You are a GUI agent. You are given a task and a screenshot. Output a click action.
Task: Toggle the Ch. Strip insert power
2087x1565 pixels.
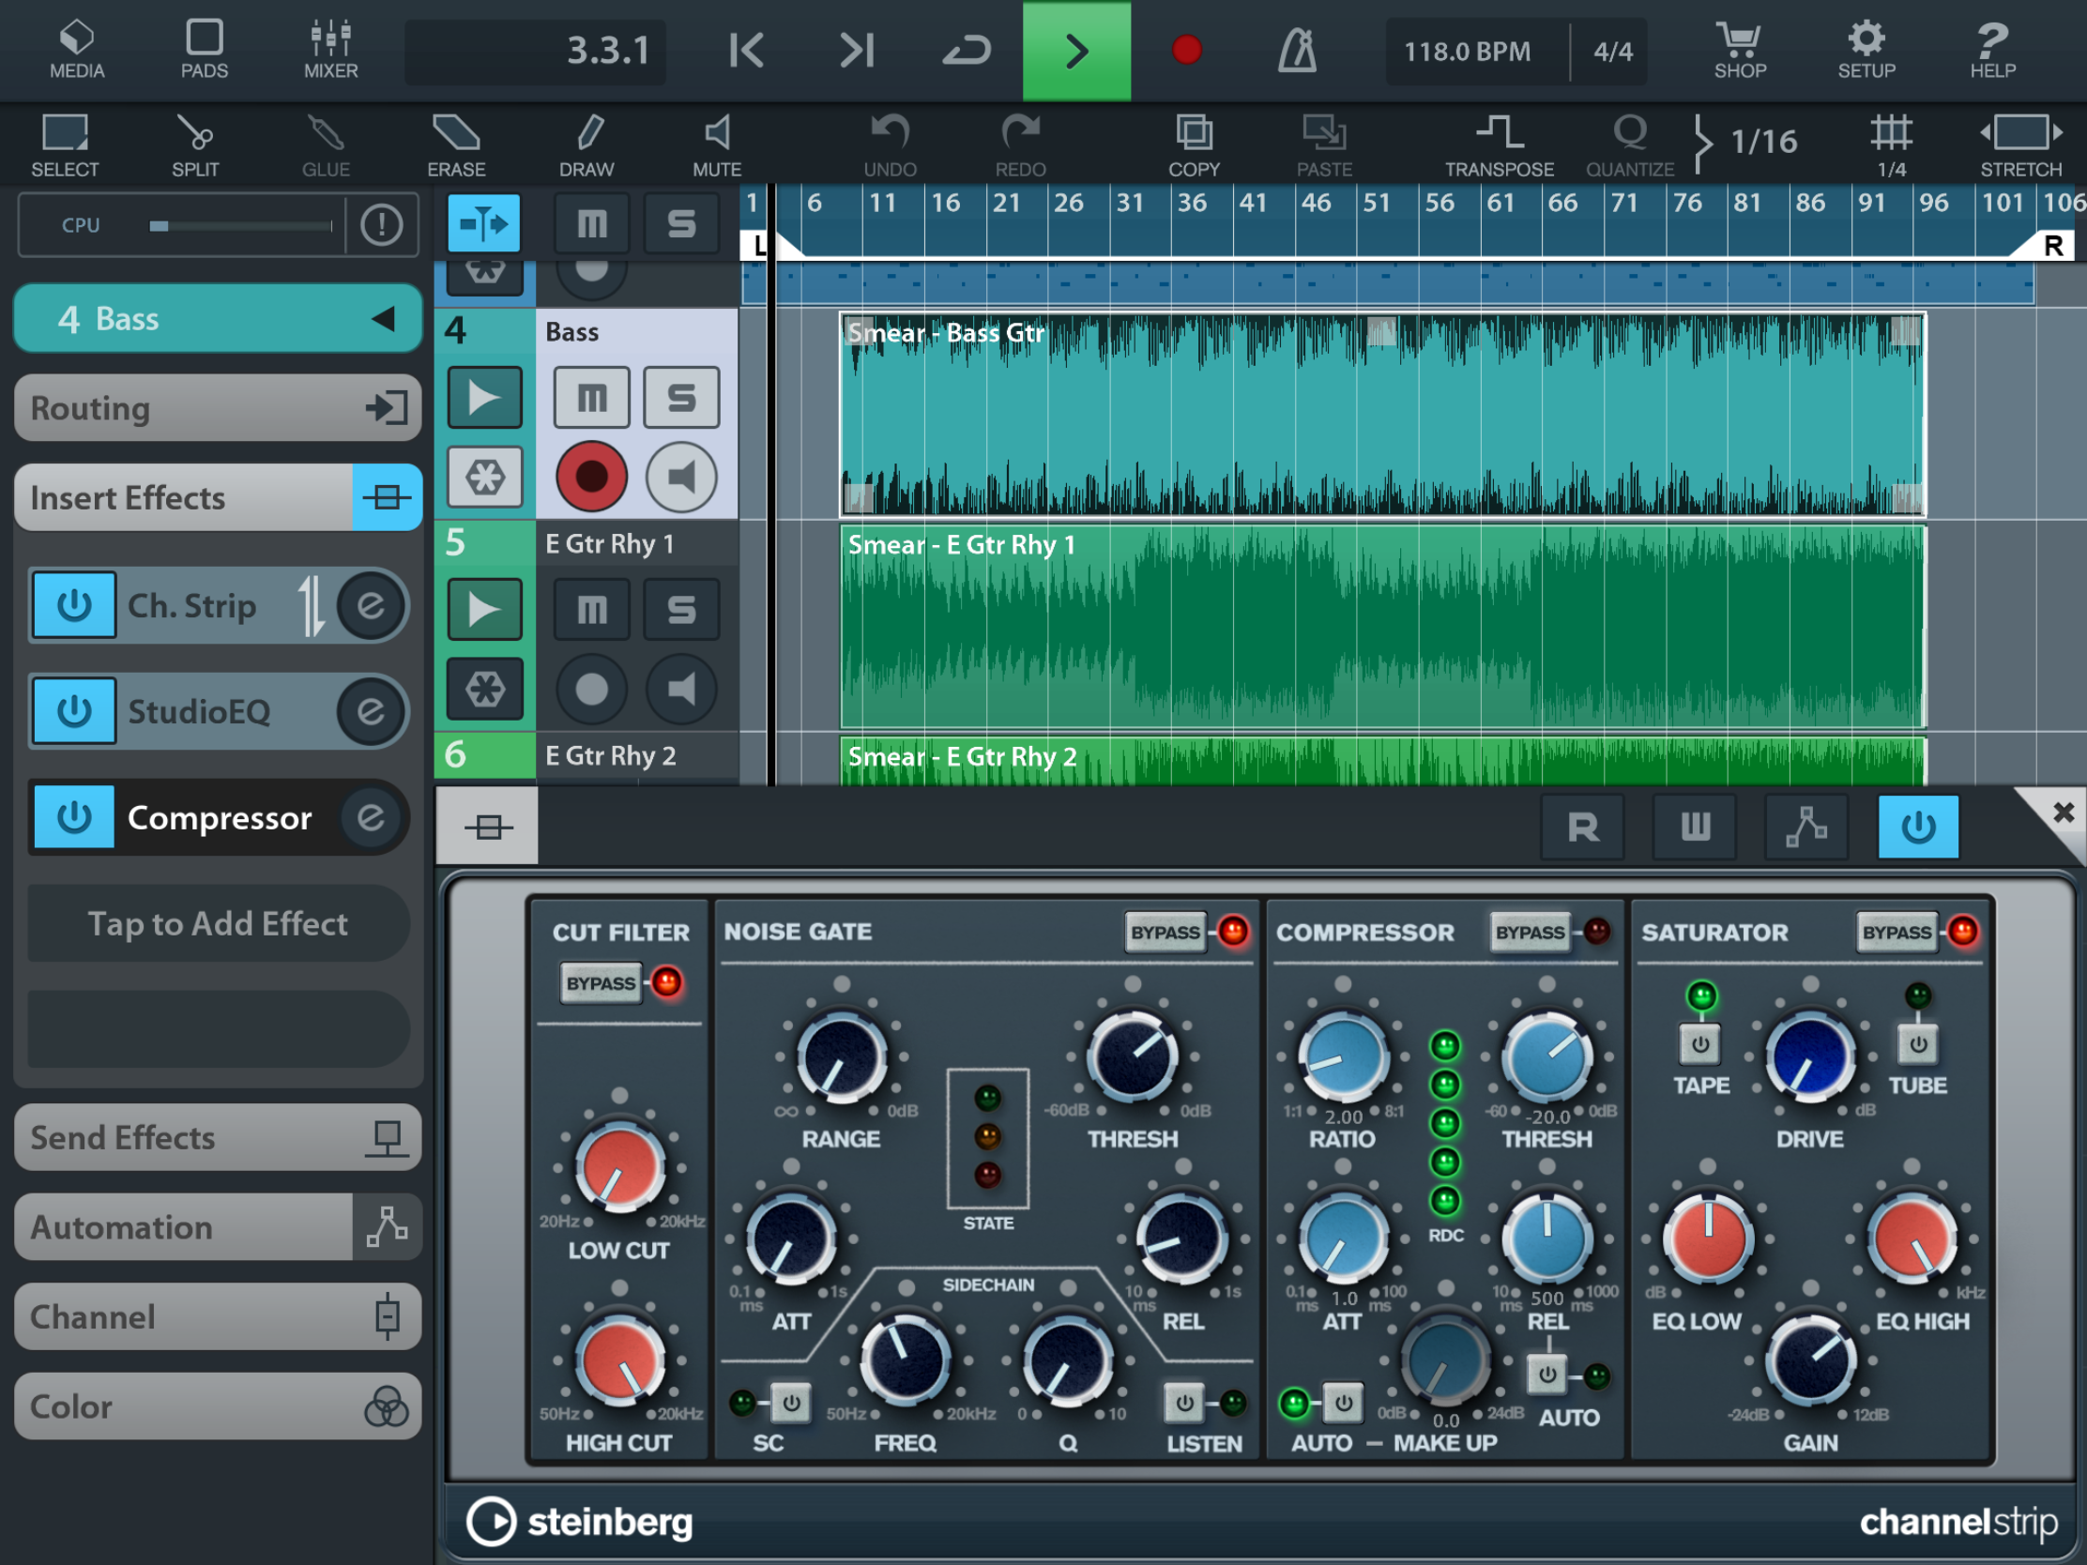74,604
